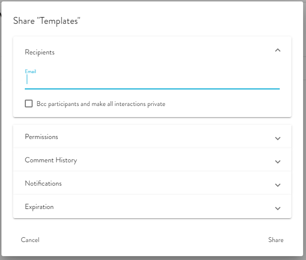
Task: Focus the Email recipient input field
Action: tap(152, 81)
